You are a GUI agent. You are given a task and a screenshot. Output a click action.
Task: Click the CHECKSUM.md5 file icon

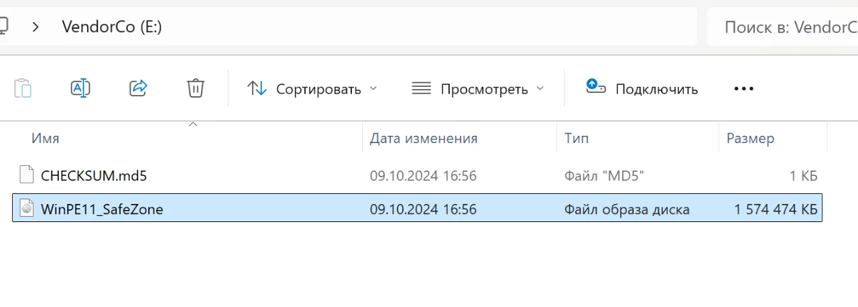tap(26, 175)
